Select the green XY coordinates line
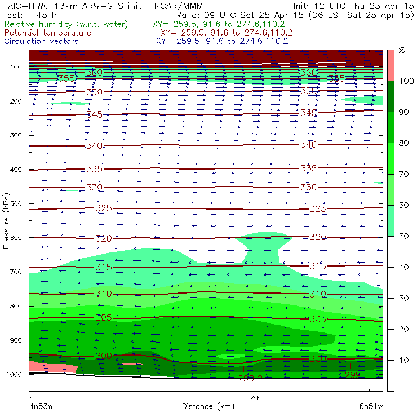This screenshot has width=417, height=417. [x=219, y=24]
